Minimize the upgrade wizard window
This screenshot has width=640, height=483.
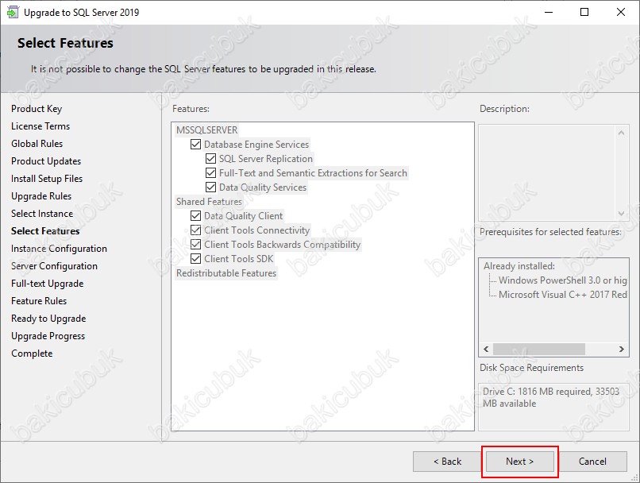pyautogui.click(x=549, y=12)
